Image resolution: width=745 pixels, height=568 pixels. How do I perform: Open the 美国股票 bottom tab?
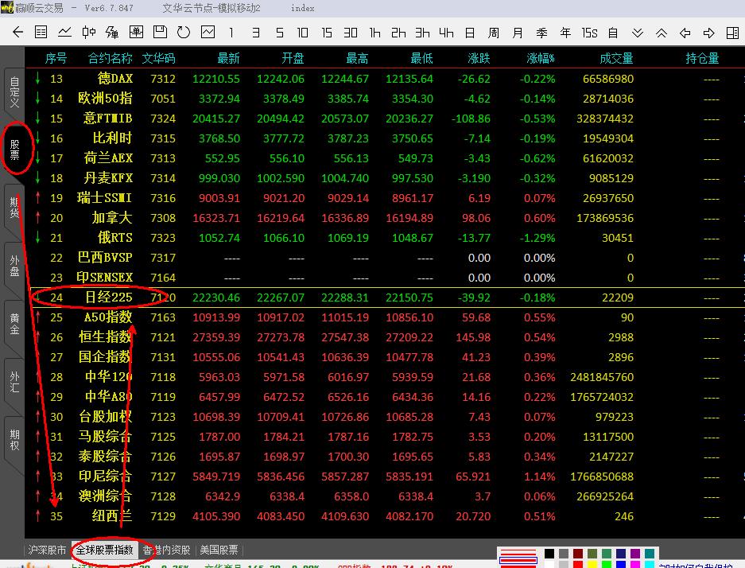[x=219, y=550]
